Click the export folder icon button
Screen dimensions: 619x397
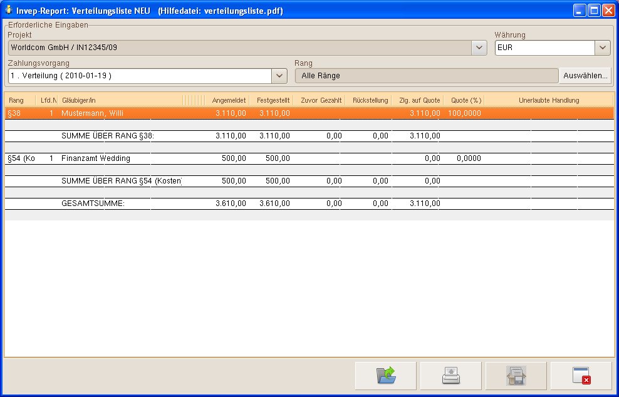(386, 376)
